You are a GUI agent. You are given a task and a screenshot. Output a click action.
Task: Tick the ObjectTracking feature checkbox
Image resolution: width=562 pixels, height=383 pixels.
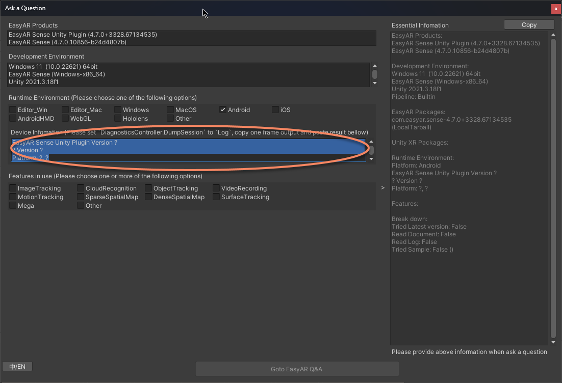(148, 188)
